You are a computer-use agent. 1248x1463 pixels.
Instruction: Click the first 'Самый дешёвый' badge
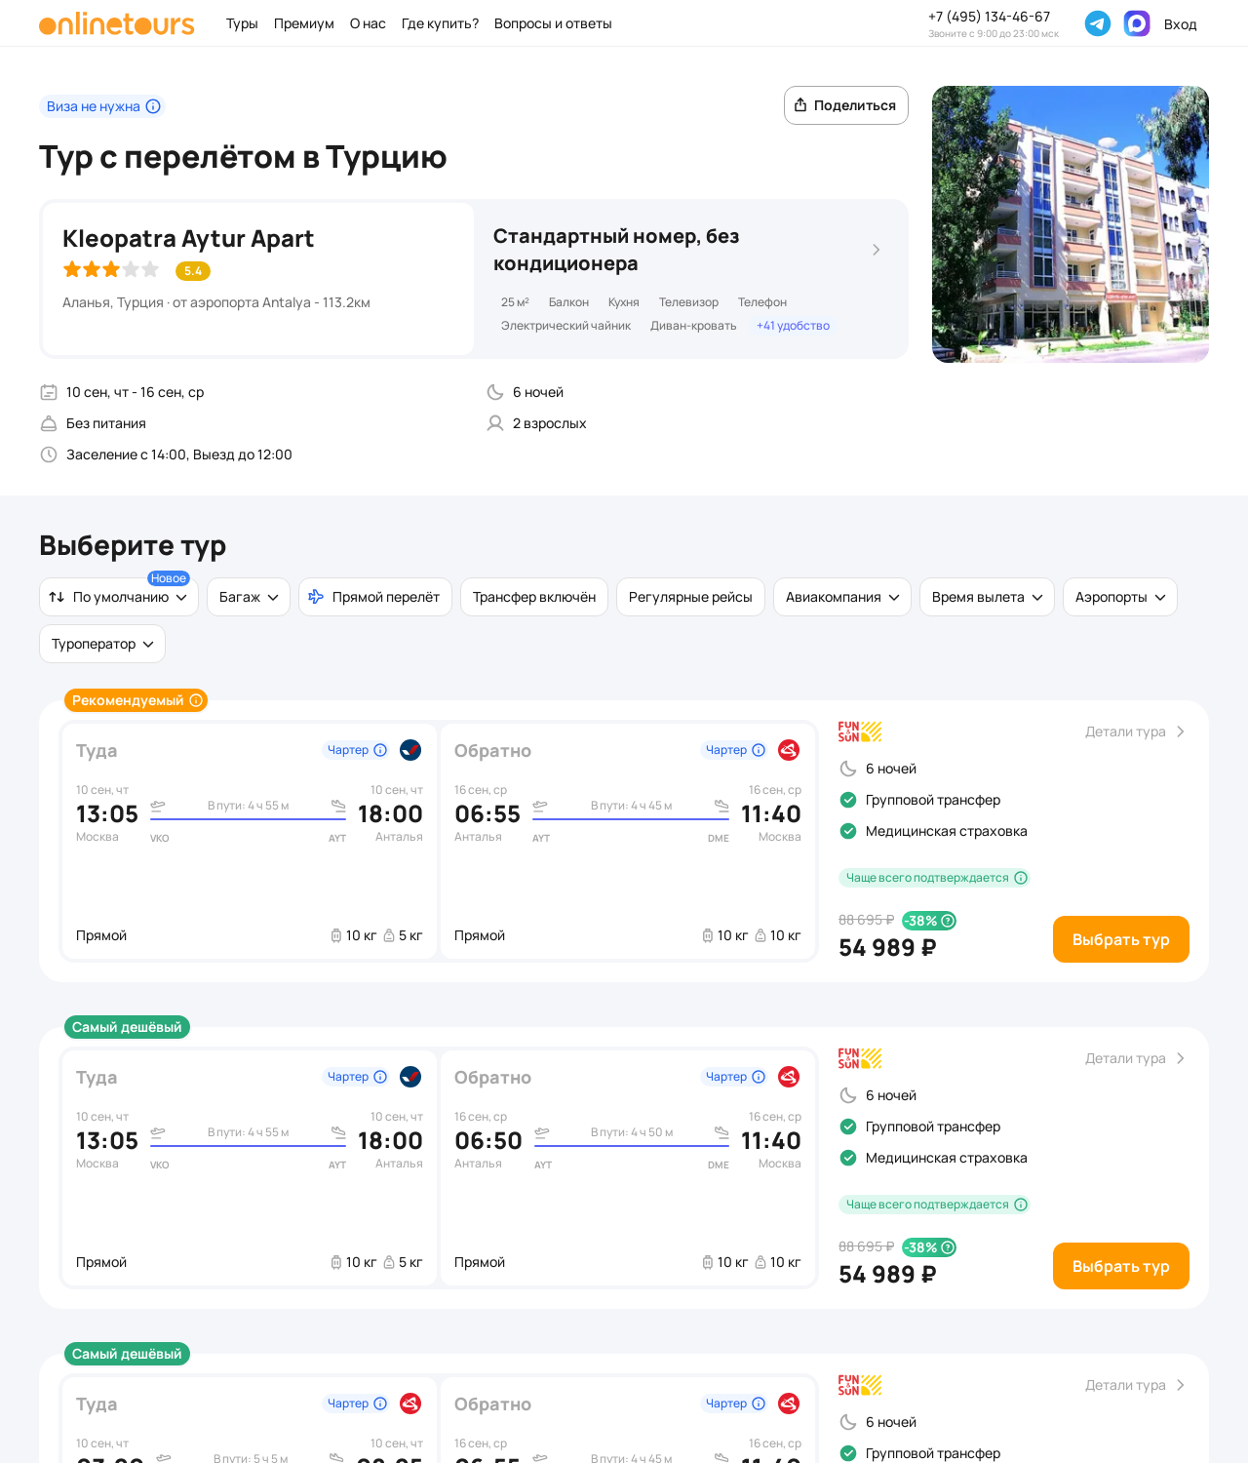tap(127, 1027)
